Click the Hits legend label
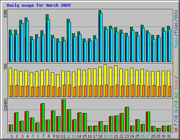Screen dimensions: 180x140 tap(176, 14)
